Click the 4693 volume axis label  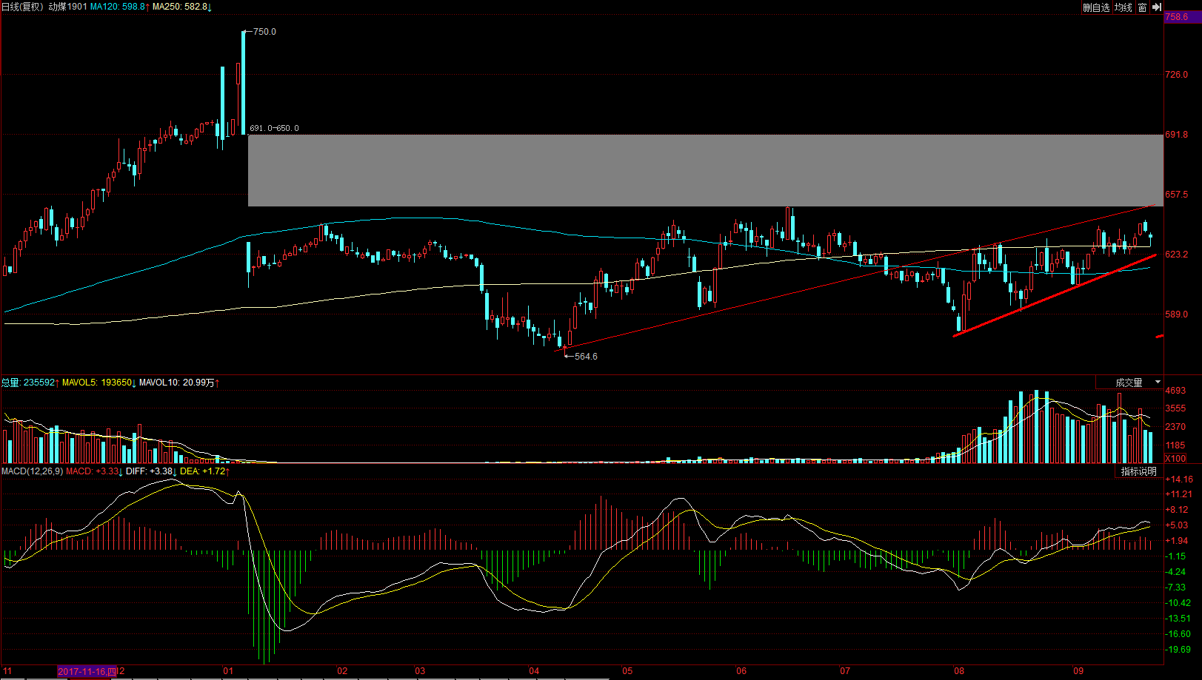(x=1175, y=391)
